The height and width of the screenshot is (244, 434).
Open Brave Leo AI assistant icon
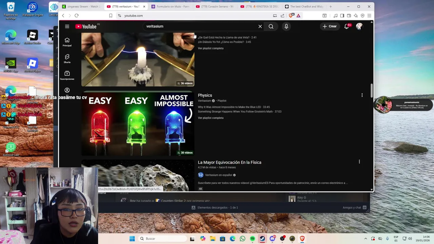356,16
